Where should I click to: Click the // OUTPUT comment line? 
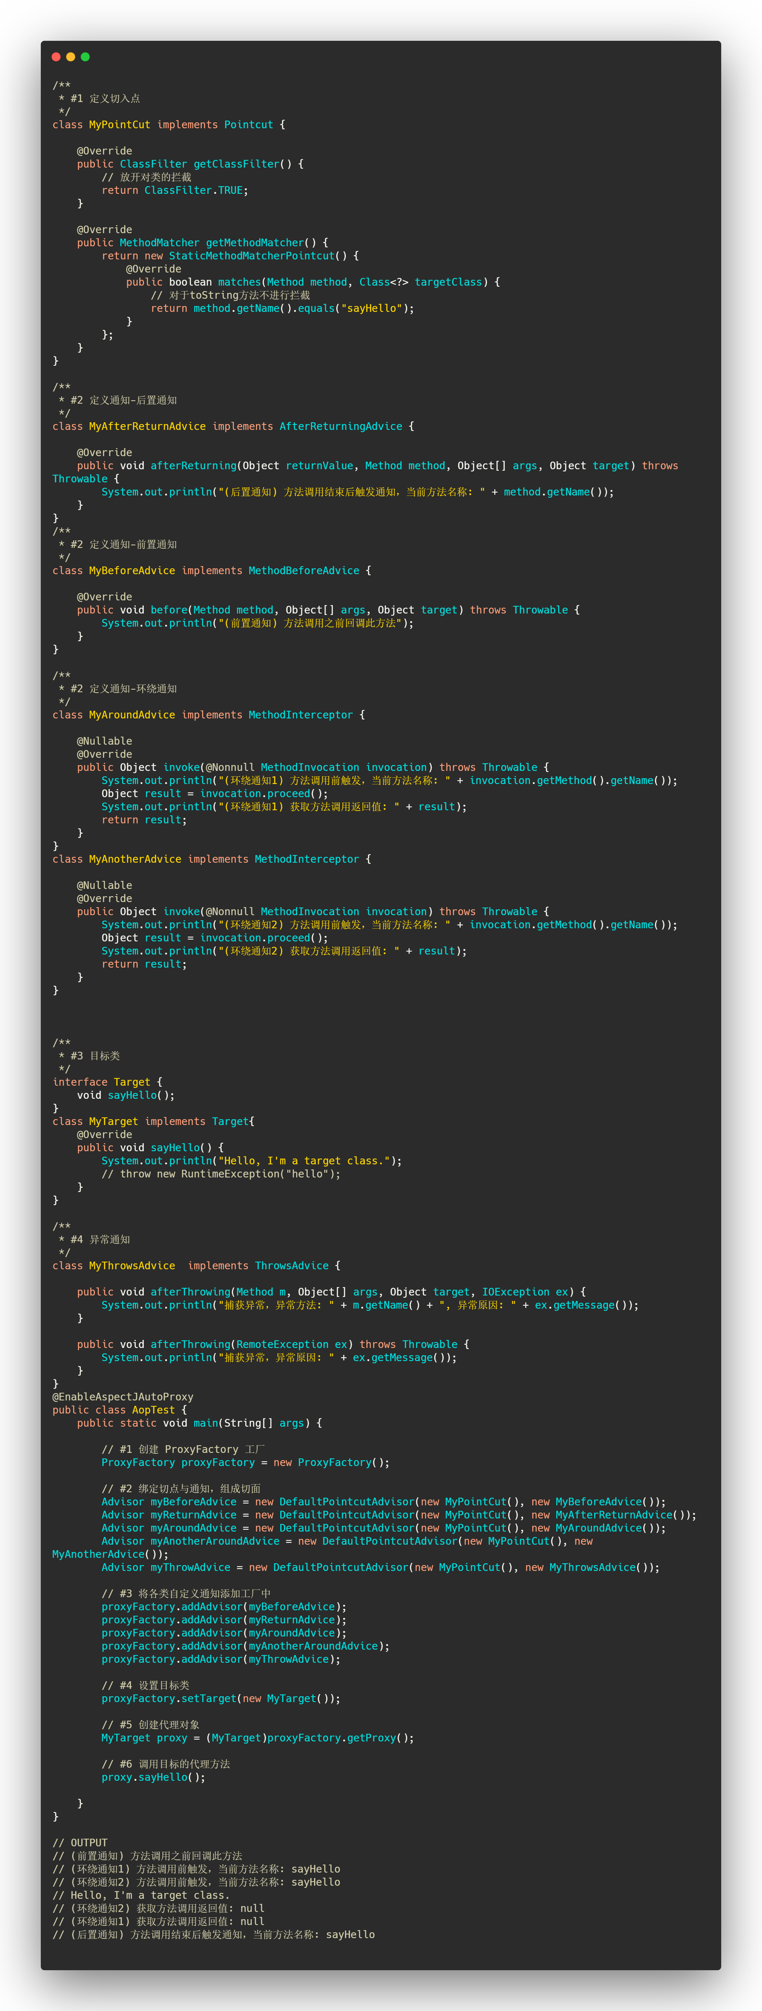point(80,1842)
